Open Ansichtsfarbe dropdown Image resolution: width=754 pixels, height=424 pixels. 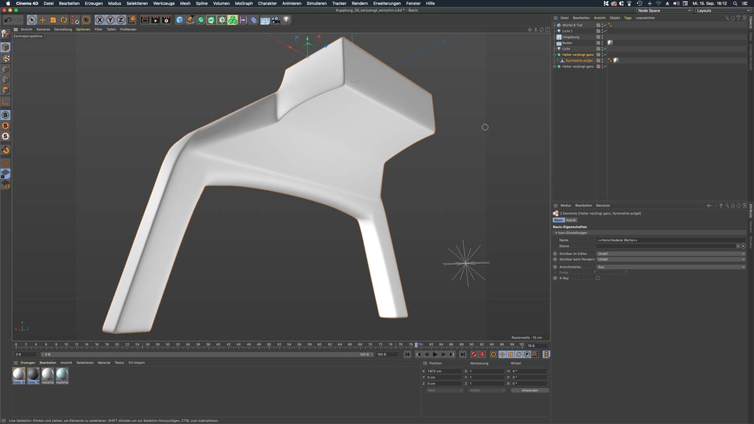click(x=671, y=267)
